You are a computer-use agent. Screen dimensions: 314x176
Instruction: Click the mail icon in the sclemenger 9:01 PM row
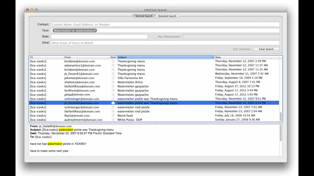click(x=113, y=99)
